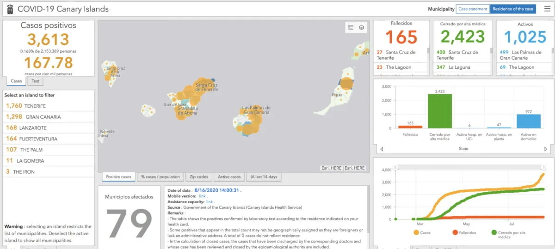555x249 pixels.
Task: Switch to the Test tab
Action: 35,81
